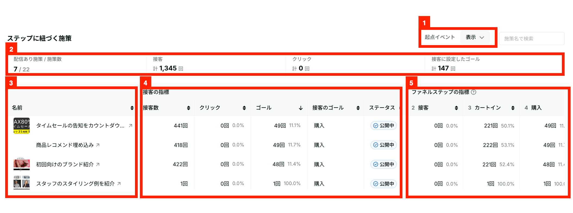Open タイムセールの告知をカウントダウ… campaign link
573x213 pixels.
(80, 126)
